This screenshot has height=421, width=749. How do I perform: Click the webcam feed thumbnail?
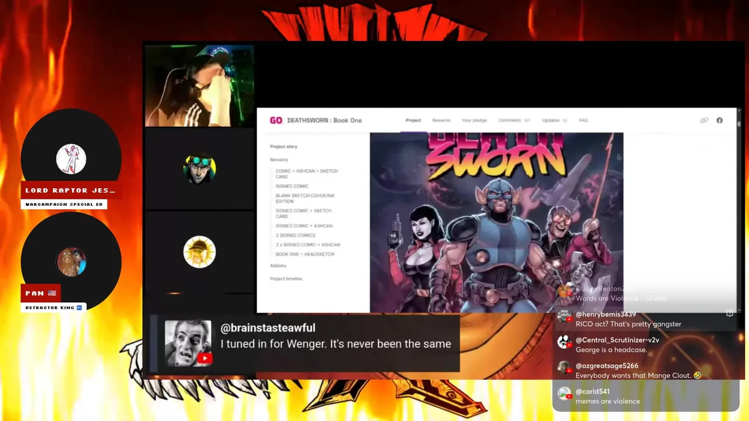(x=200, y=86)
